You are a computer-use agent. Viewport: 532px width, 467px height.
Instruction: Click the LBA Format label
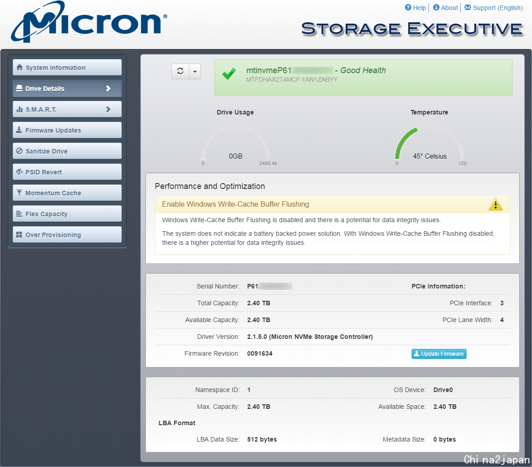coord(177,423)
